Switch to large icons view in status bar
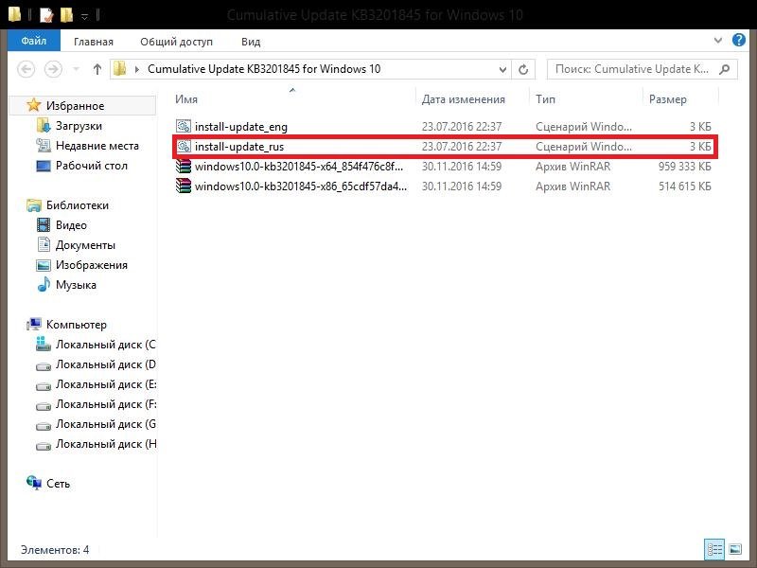This screenshot has width=757, height=568. coord(735,549)
